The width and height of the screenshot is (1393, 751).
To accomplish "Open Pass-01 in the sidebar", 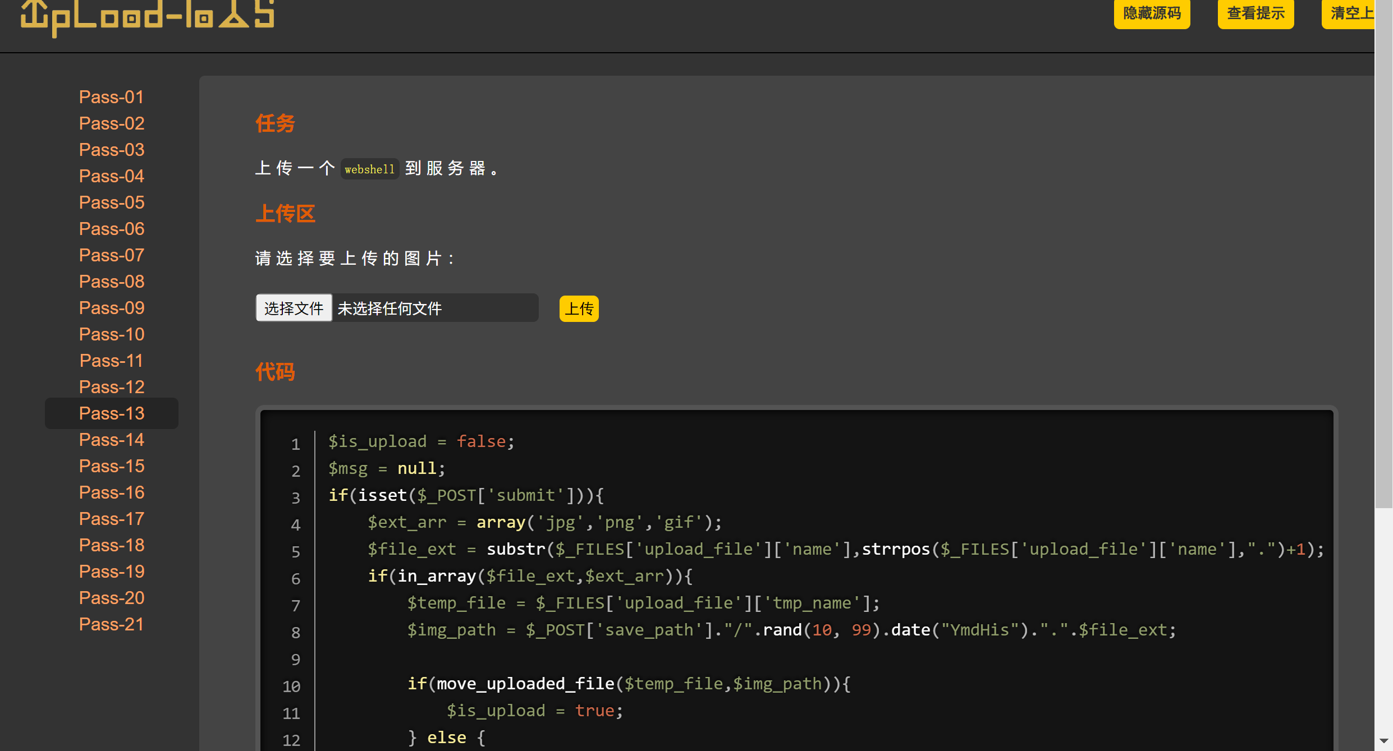I will point(112,97).
